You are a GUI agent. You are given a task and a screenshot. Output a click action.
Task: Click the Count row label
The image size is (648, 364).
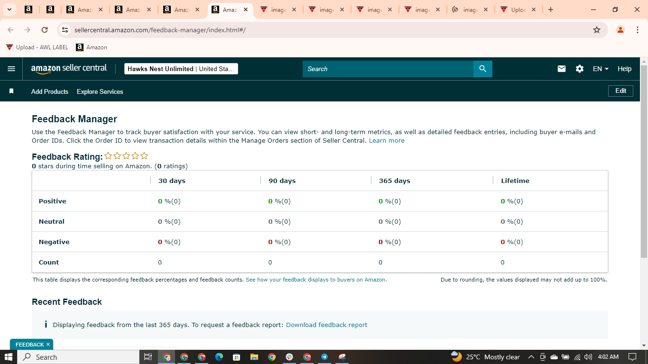49,262
